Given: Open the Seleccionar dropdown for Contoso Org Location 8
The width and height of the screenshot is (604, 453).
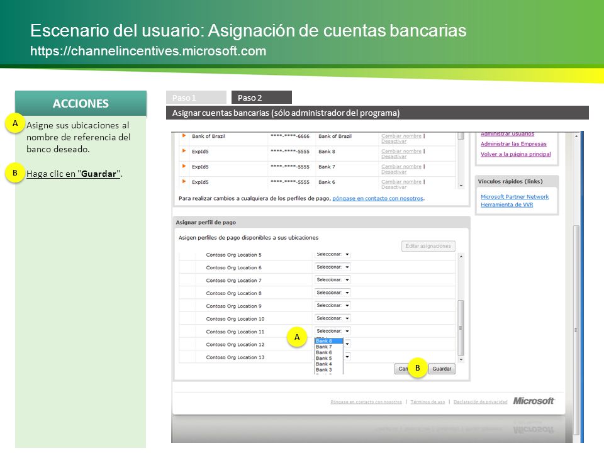Looking at the screenshot, I should click(x=332, y=293).
